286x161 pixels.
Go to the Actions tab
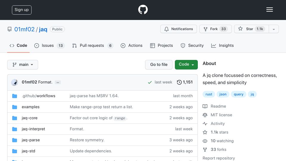(x=131, y=45)
